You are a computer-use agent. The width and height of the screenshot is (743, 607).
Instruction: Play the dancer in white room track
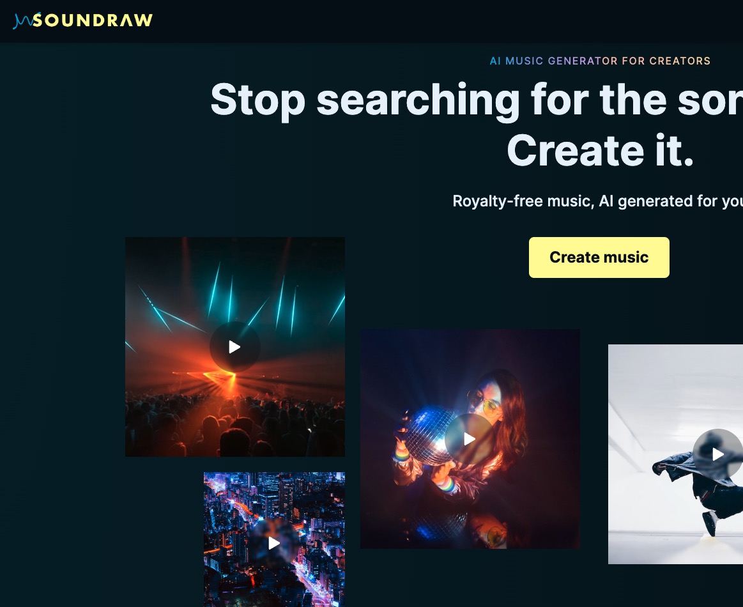pyautogui.click(x=717, y=454)
